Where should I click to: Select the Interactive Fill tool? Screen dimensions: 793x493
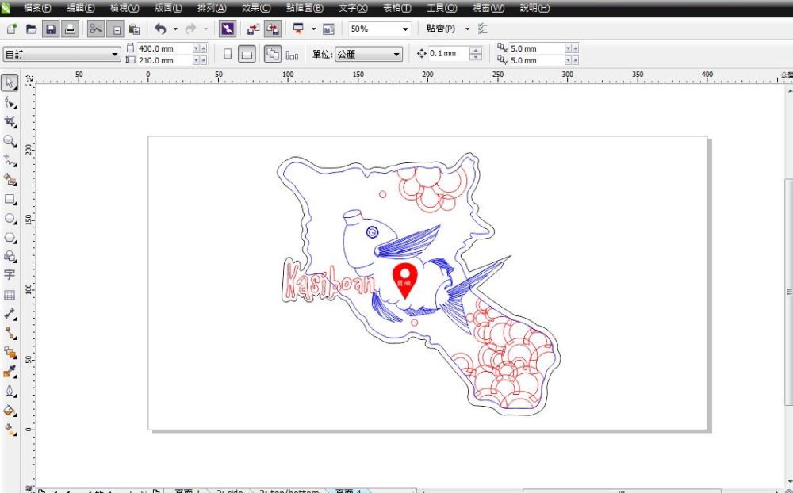coord(10,430)
